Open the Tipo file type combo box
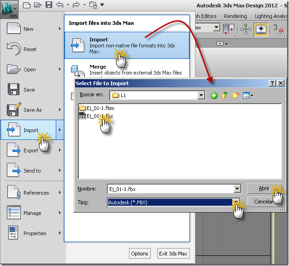Image resolution: width=289 pixels, height=266 pixels. (x=174, y=202)
